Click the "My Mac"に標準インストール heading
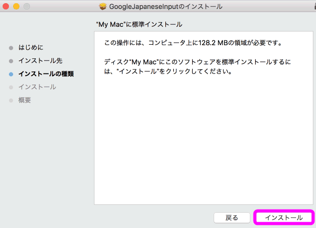This screenshot has width=316, height=228. coord(139,25)
